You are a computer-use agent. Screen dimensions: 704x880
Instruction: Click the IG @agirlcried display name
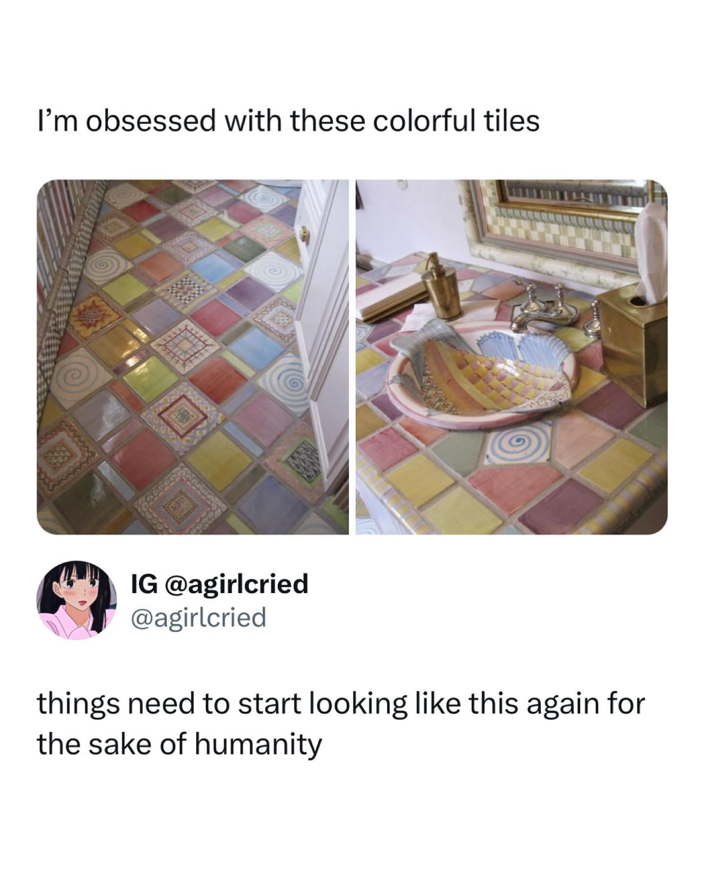point(220,583)
